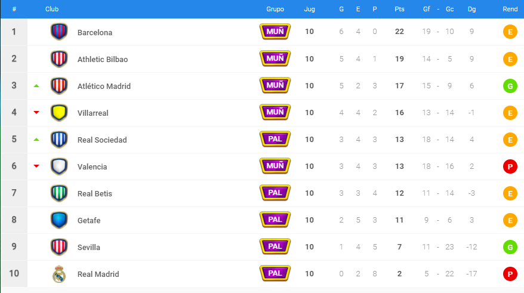Click Valencia's white shield icon

(59, 166)
